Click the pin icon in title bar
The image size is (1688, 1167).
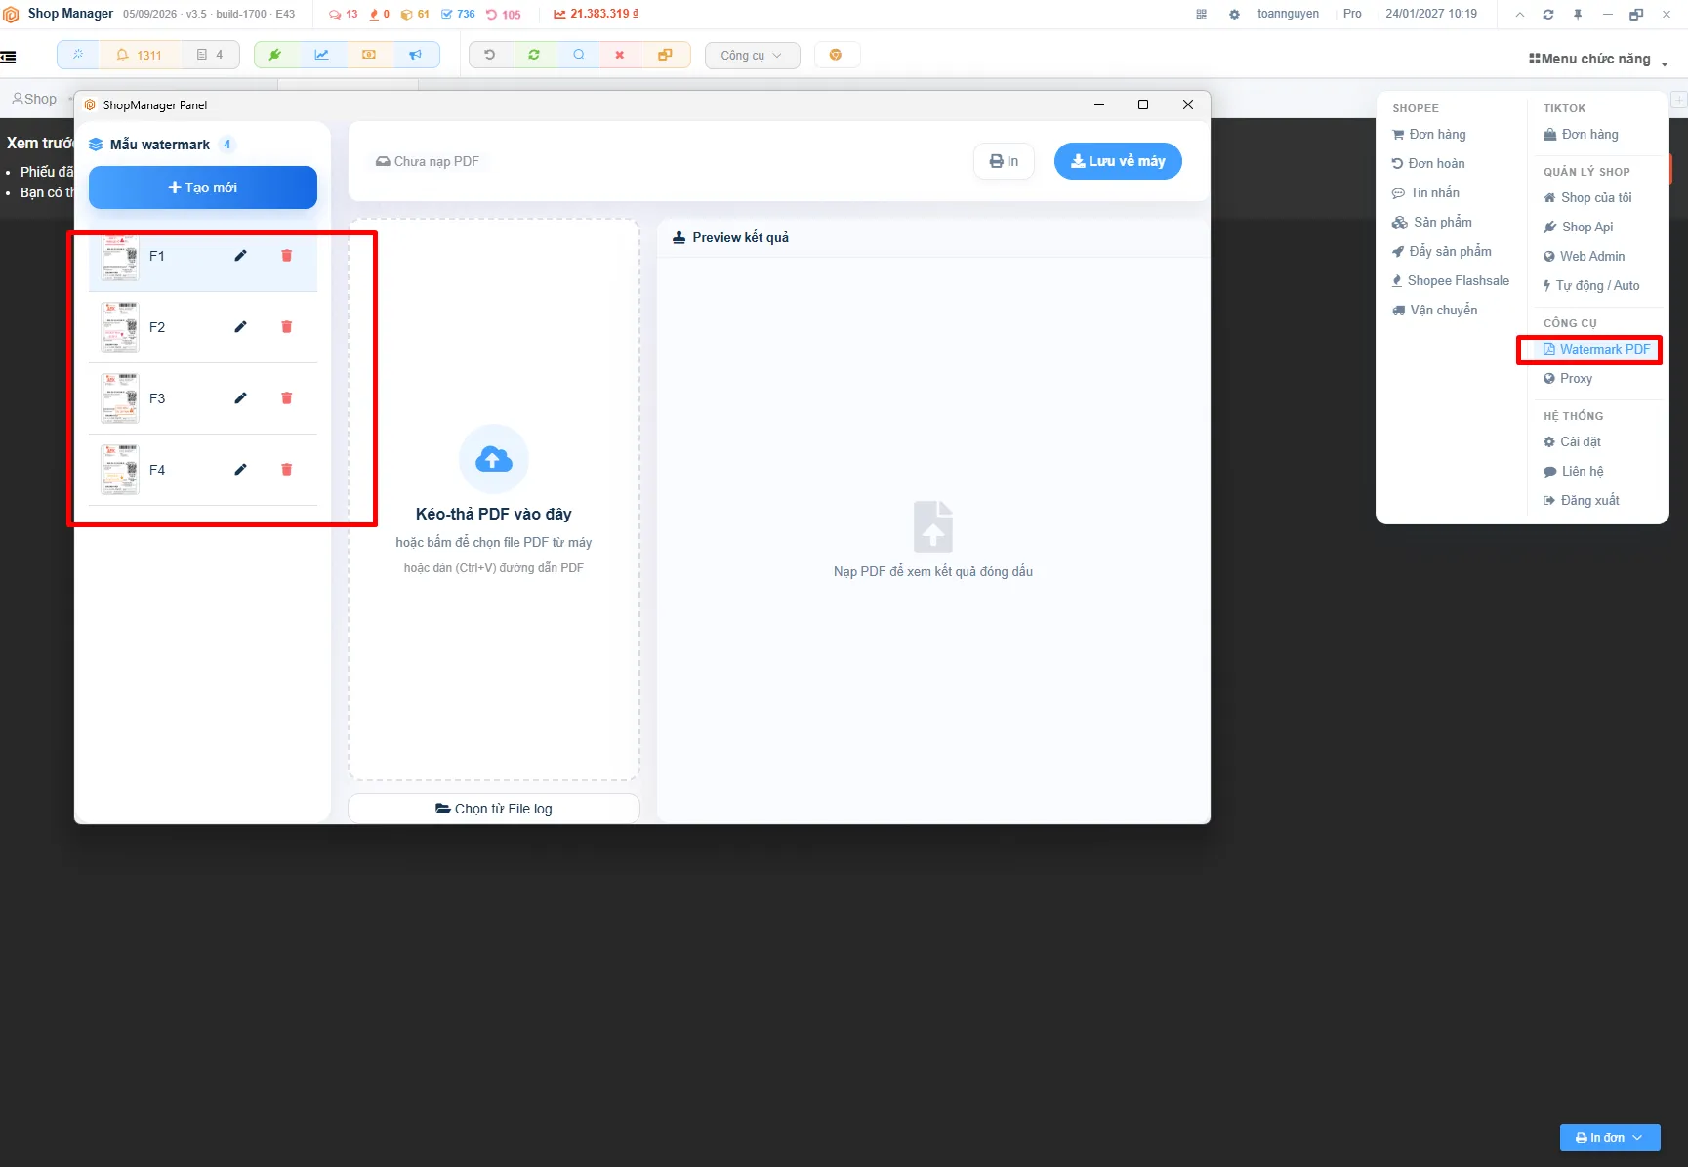1578,14
